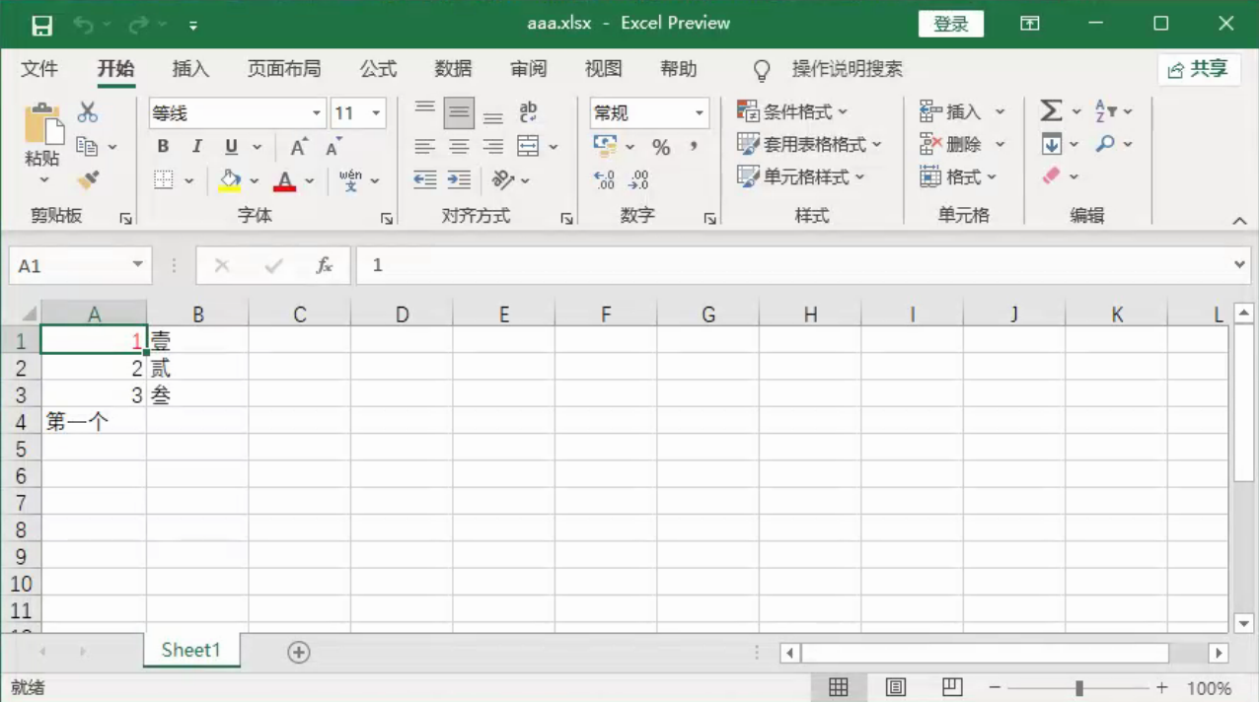Image resolution: width=1259 pixels, height=702 pixels.
Task: Toggle center horizontal alignment
Action: point(459,147)
